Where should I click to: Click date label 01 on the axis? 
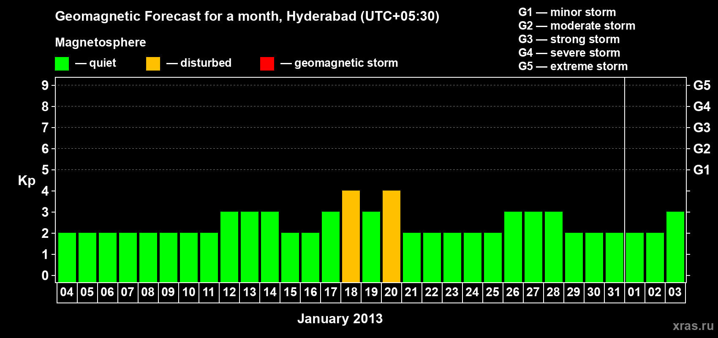pyautogui.click(x=634, y=292)
